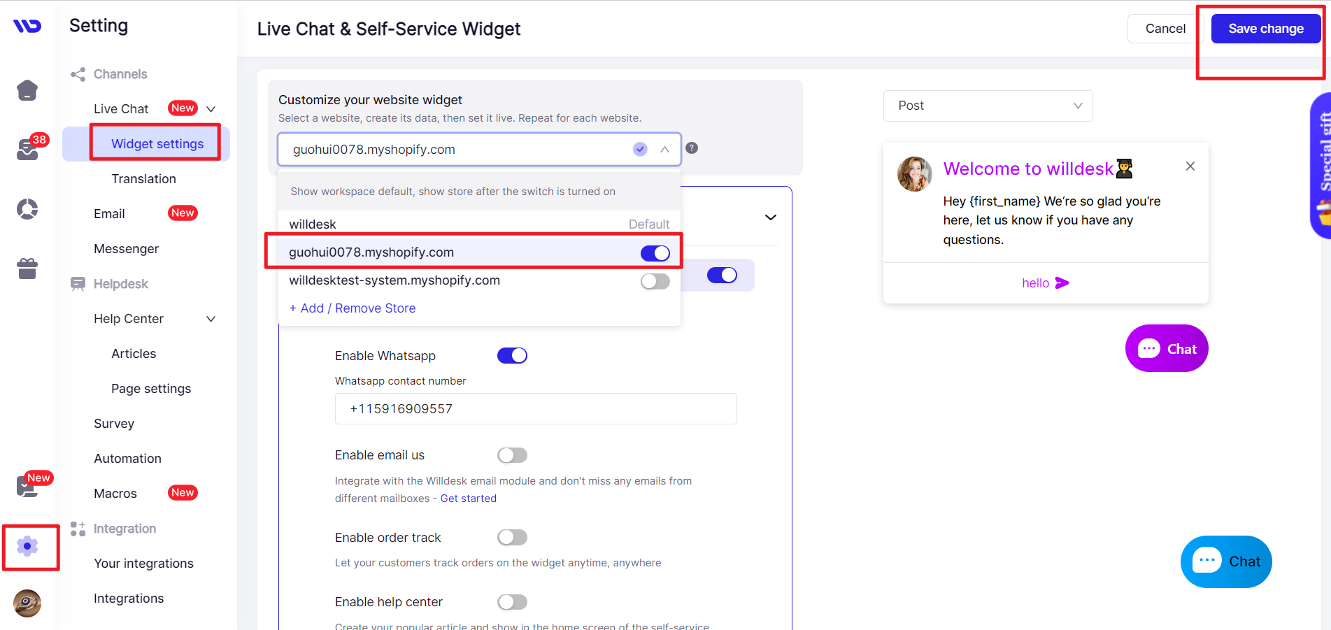Open Your integrations menu item
Viewport: 1331px width, 630px height.
(143, 564)
